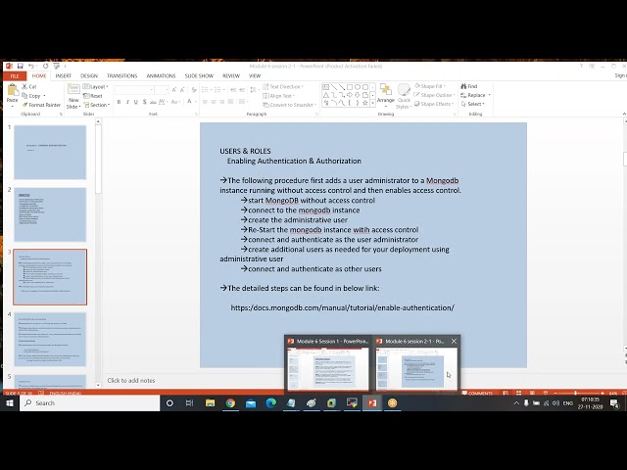627x470 pixels.
Task: Select the Rectangle shape in gallery
Action: pyautogui.click(x=350, y=87)
